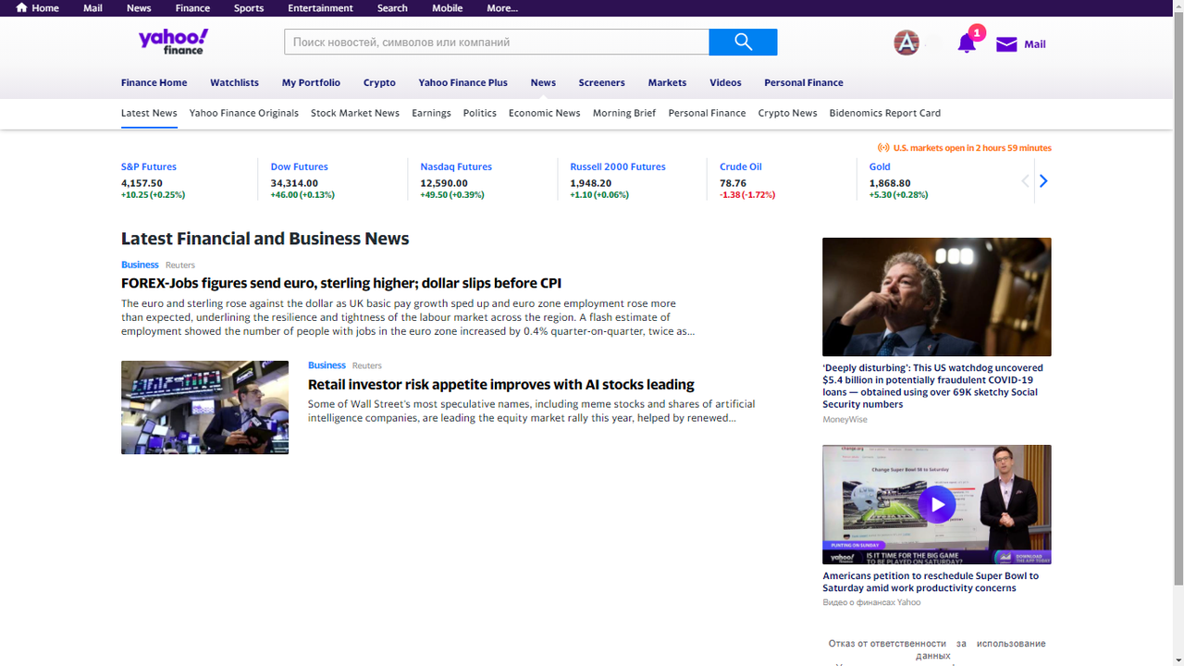Open the trader photo thumbnail of the Retail article
The image size is (1184, 666).
tap(204, 407)
